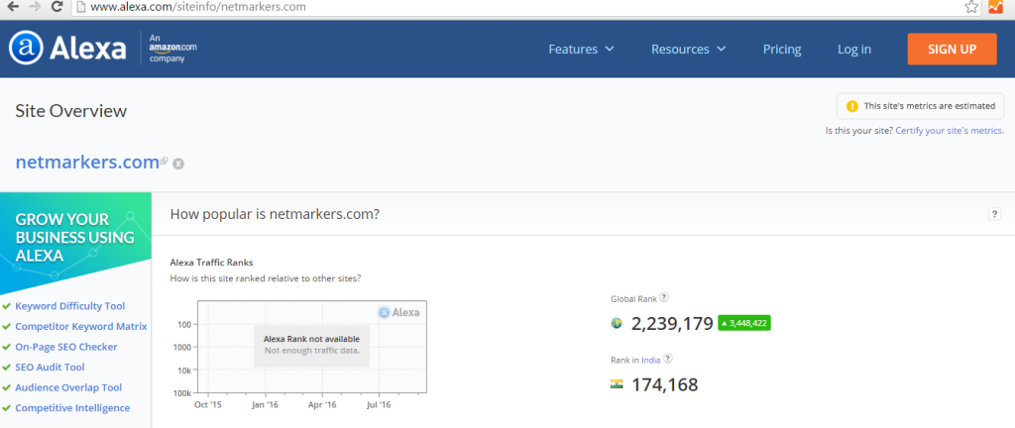Viewport: 1015px width, 428px height.
Task: Open Audience Overlap Tool link
Action: pos(68,388)
